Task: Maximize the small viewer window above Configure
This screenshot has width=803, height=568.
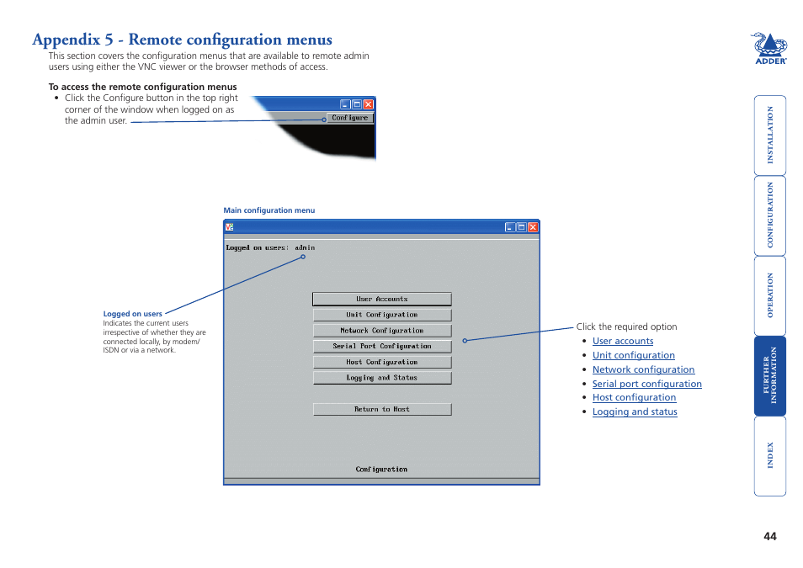Action: coord(357,104)
